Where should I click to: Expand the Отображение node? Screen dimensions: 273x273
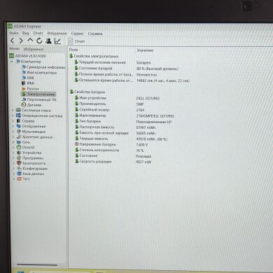(13, 126)
